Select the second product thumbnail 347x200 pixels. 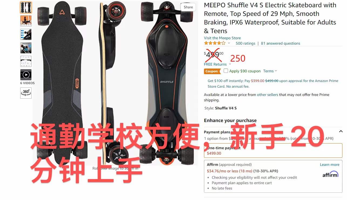[26, 21]
